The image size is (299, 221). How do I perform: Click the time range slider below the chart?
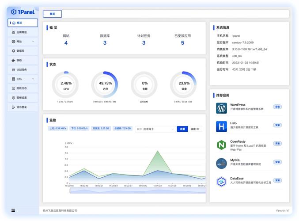137,191
